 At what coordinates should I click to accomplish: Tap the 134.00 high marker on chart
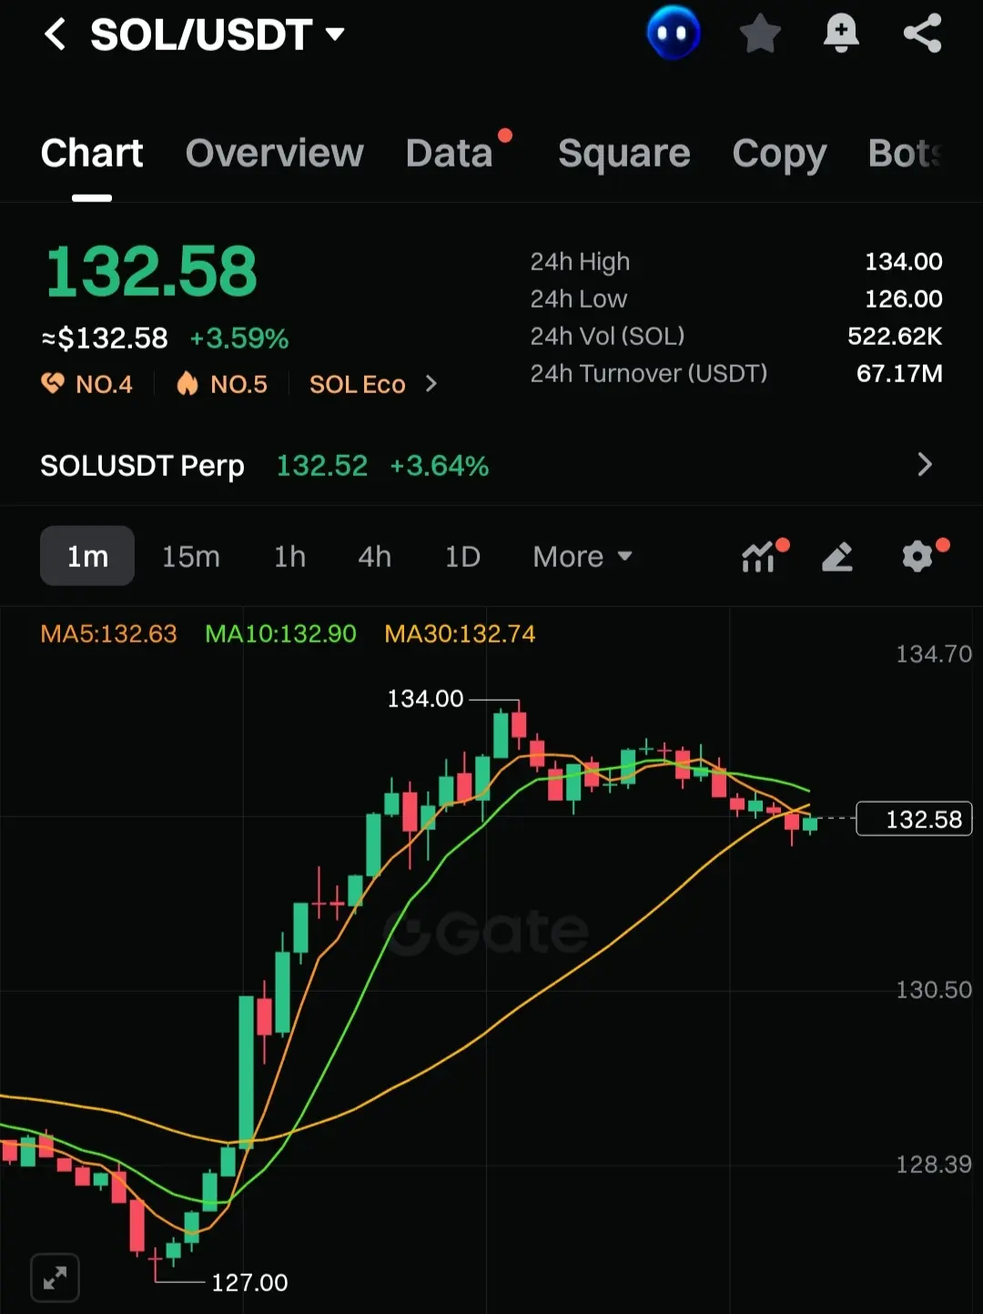tap(425, 699)
